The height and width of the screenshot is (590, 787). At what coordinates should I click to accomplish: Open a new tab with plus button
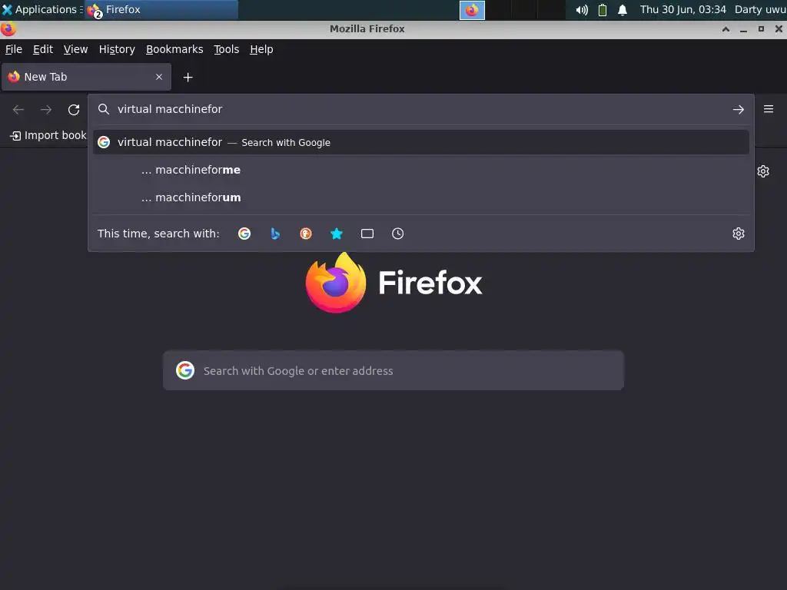point(188,78)
